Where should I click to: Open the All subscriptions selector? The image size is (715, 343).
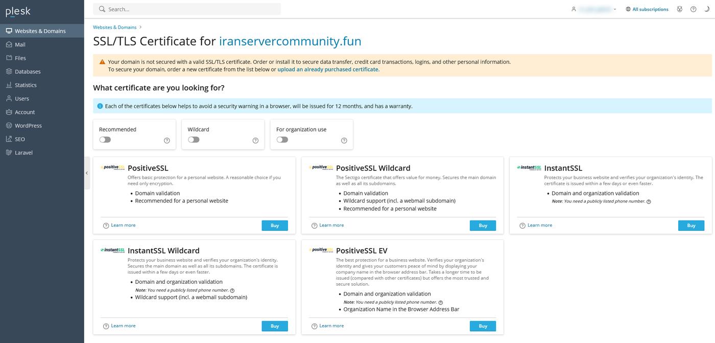(647, 9)
